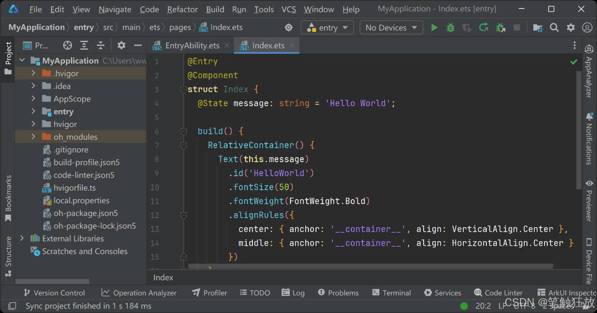
Task: Open the Refactor menu
Action: point(183,9)
